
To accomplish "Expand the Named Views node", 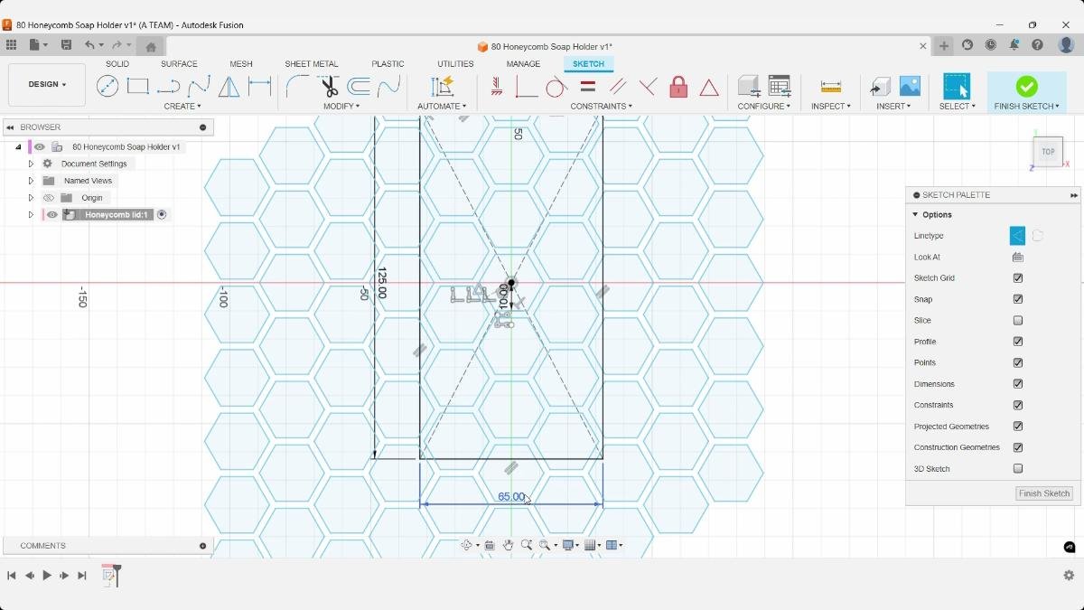I will tap(31, 181).
